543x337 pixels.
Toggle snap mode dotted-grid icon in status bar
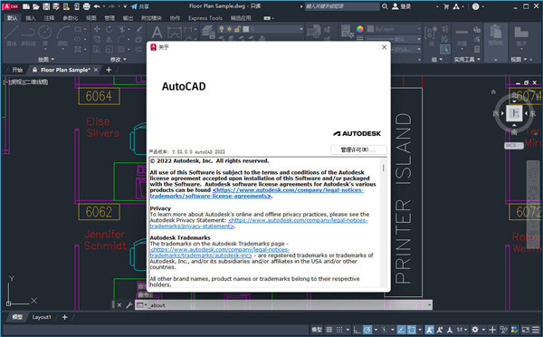tap(339, 330)
